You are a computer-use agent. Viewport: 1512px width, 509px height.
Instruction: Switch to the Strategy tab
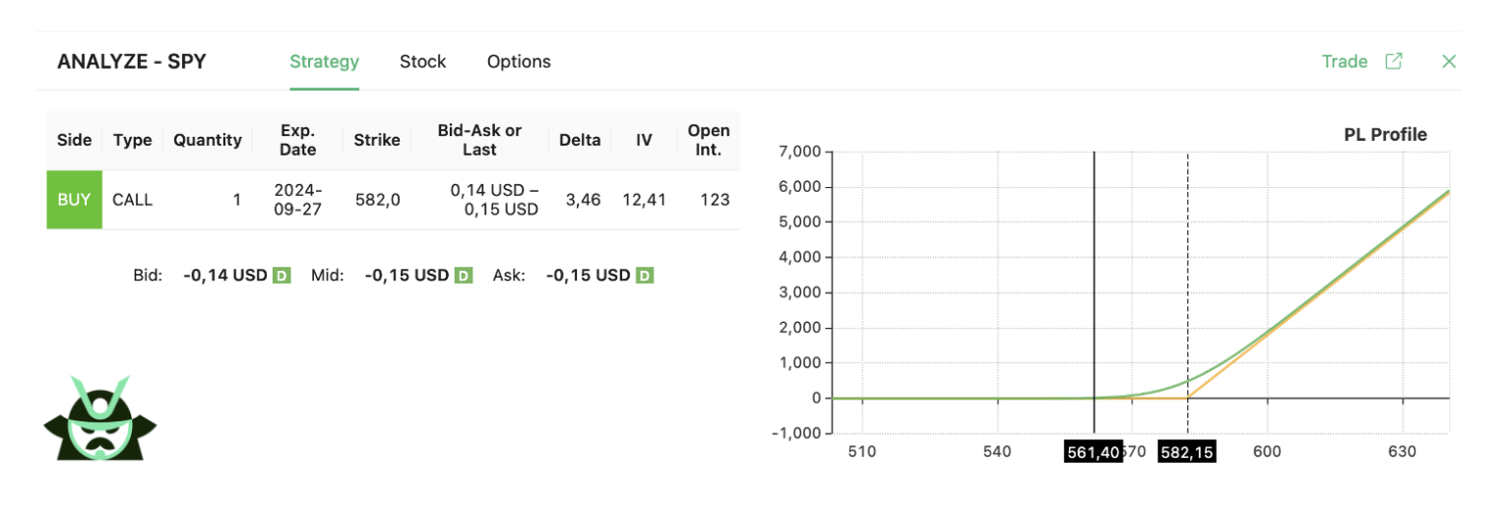(324, 61)
